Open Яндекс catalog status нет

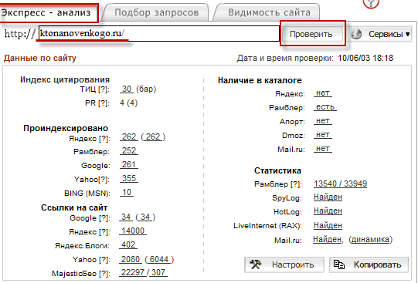pyautogui.click(x=323, y=93)
